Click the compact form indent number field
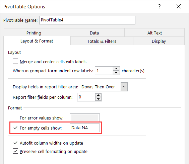Viewport: 189px width, 164px height. (104, 71)
